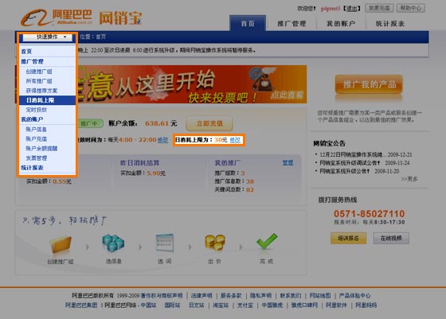The image size is (446, 319).
Task: Open 产品体验中心 footer link
Action: [x=354, y=296]
